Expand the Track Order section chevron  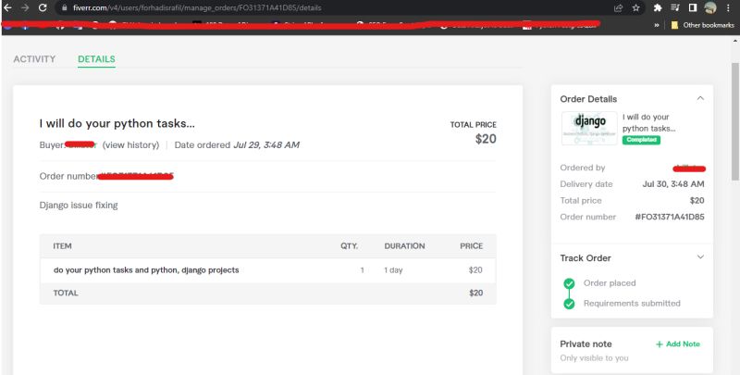click(700, 257)
